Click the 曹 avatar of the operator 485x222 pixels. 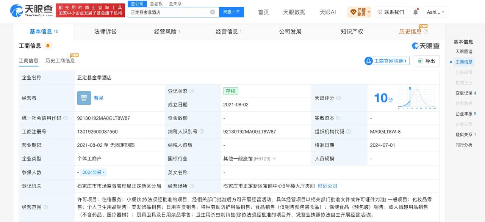coord(84,98)
